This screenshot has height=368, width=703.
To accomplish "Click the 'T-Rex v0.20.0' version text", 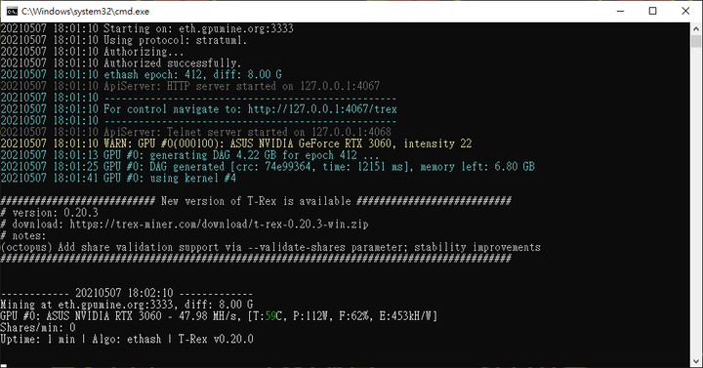I will pos(216,340).
